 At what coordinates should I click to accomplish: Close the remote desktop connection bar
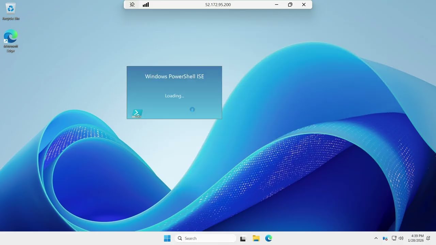pos(304,5)
